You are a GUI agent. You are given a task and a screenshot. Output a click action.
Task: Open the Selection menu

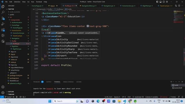[17, 2]
